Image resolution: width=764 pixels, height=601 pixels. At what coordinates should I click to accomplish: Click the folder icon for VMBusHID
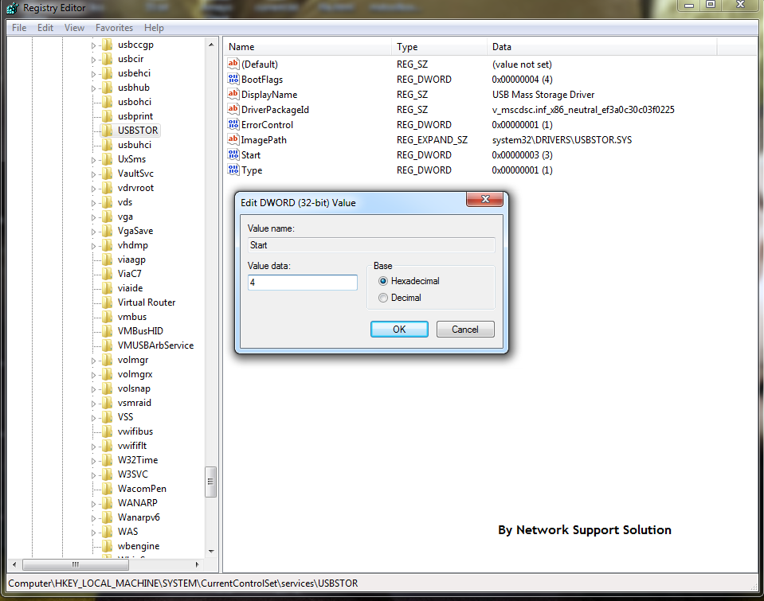click(x=107, y=330)
